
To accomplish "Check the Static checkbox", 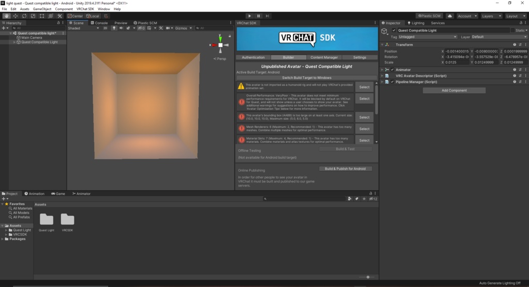I will [x=512, y=30].
